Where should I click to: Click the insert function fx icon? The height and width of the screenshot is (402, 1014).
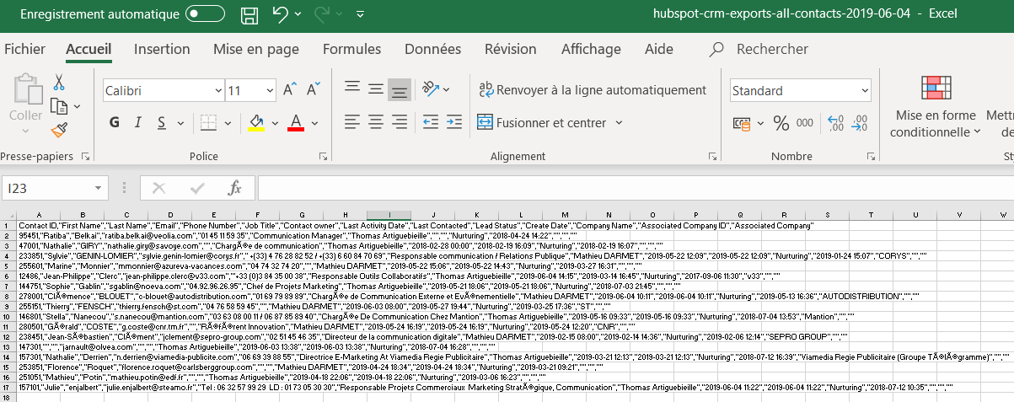click(x=235, y=187)
